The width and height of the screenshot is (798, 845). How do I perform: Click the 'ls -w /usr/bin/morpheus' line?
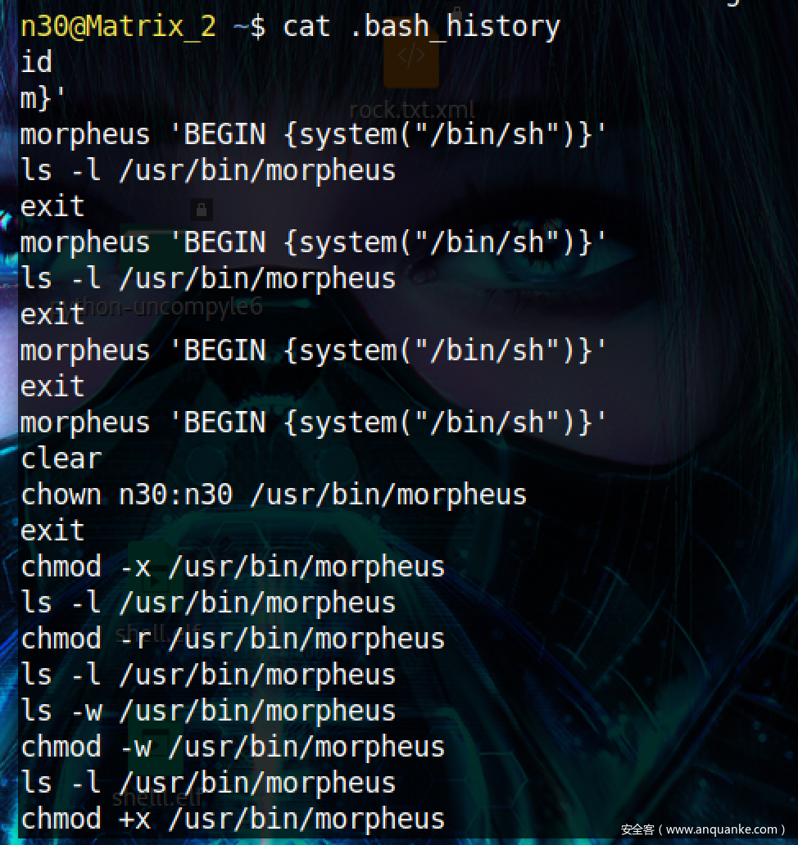pyautogui.click(x=208, y=711)
